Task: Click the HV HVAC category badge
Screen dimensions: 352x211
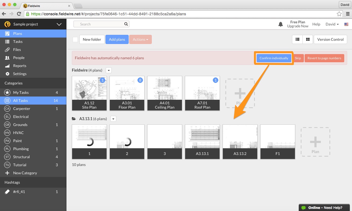Action: [x=7, y=133]
